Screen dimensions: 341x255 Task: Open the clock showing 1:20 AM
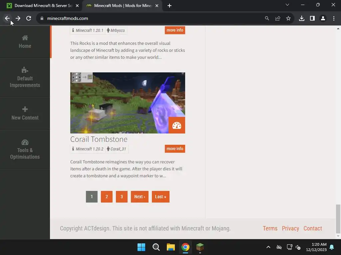[x=316, y=247]
